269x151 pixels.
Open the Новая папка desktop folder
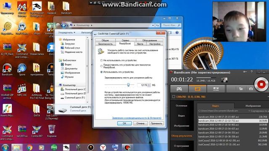click(37, 49)
